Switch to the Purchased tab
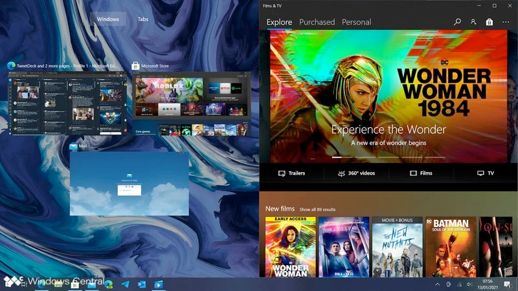 click(x=317, y=22)
